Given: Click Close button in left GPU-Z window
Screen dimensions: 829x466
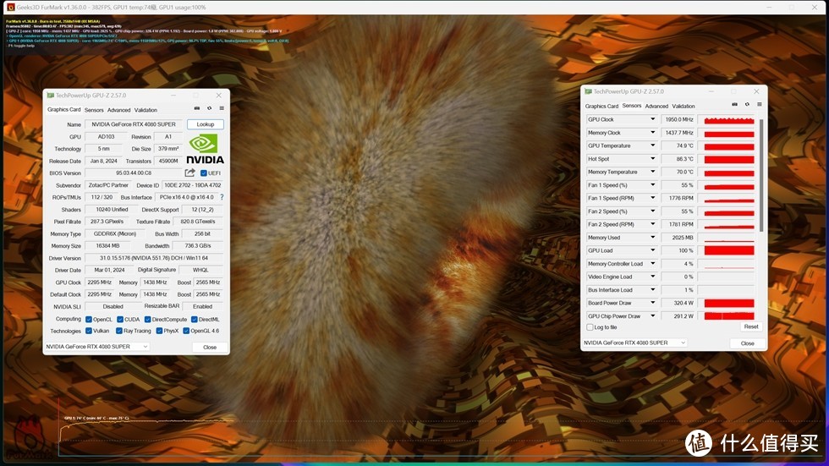Looking at the screenshot, I should [210, 347].
